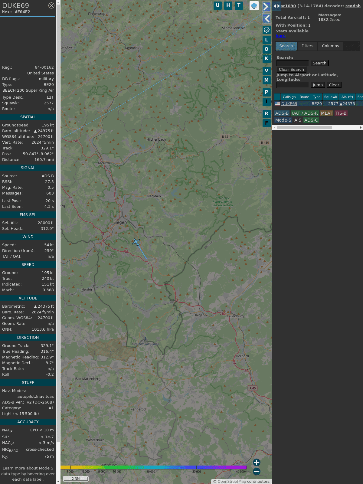This screenshot has height=484, width=363.
Task: Click the left info panel vertical scrollbar
Action: (58, 224)
